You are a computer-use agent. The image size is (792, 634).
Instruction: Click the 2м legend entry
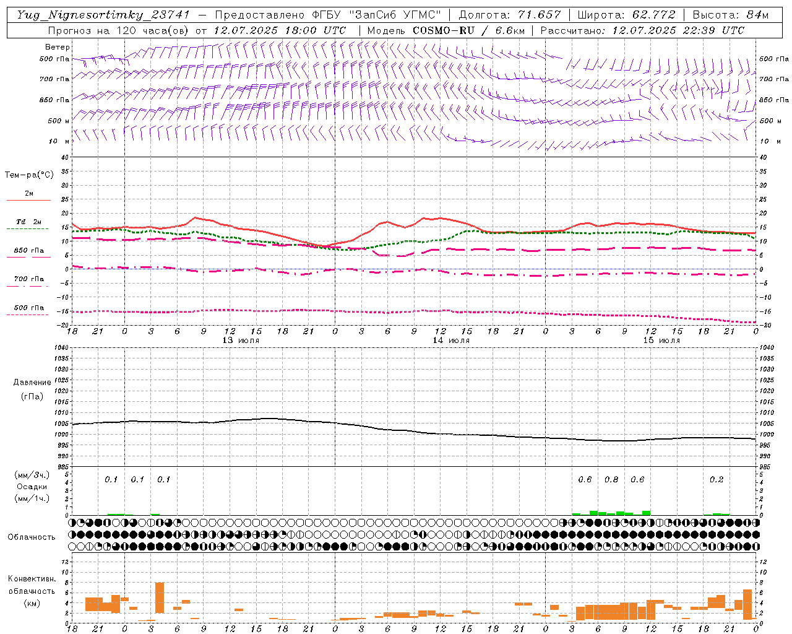pyautogui.click(x=29, y=193)
